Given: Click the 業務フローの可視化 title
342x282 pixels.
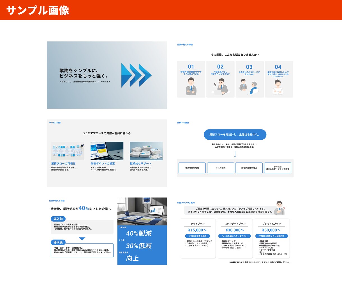Looking at the screenshot, I should [63, 164].
